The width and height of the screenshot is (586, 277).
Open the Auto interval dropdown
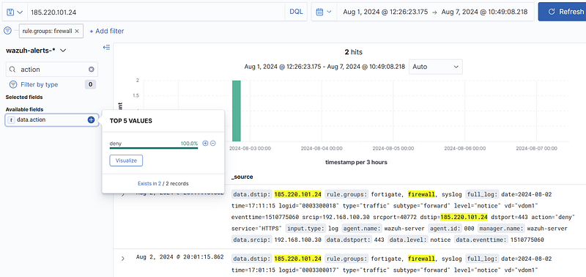pyautogui.click(x=435, y=67)
